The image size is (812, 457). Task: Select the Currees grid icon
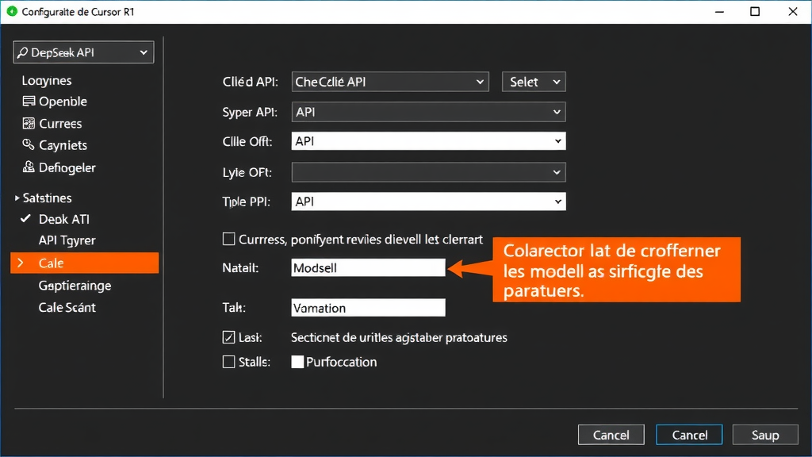(29, 124)
